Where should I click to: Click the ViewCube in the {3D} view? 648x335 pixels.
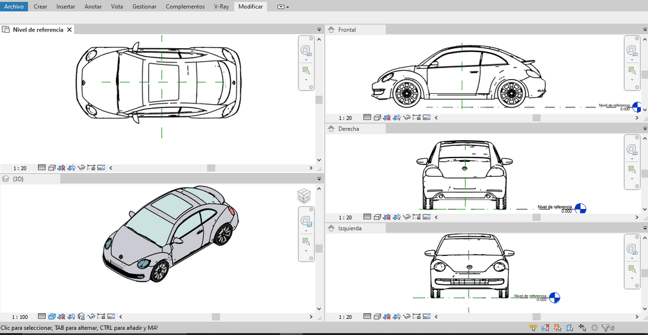tap(304, 195)
